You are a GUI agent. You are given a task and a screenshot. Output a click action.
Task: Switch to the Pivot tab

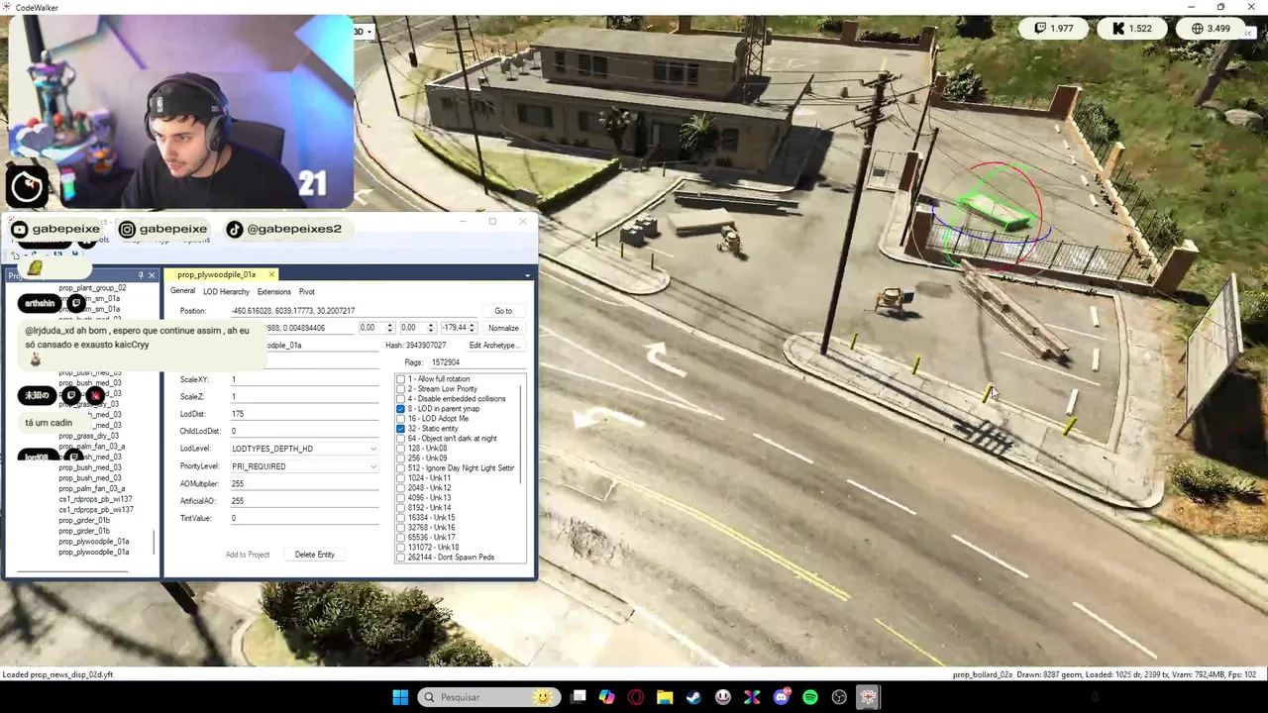click(306, 292)
